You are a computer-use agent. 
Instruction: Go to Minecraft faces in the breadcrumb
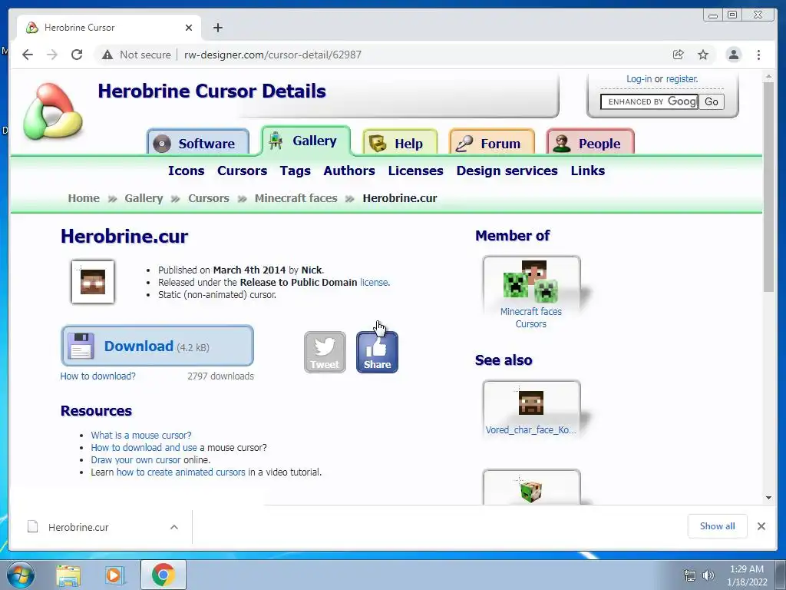coord(296,198)
